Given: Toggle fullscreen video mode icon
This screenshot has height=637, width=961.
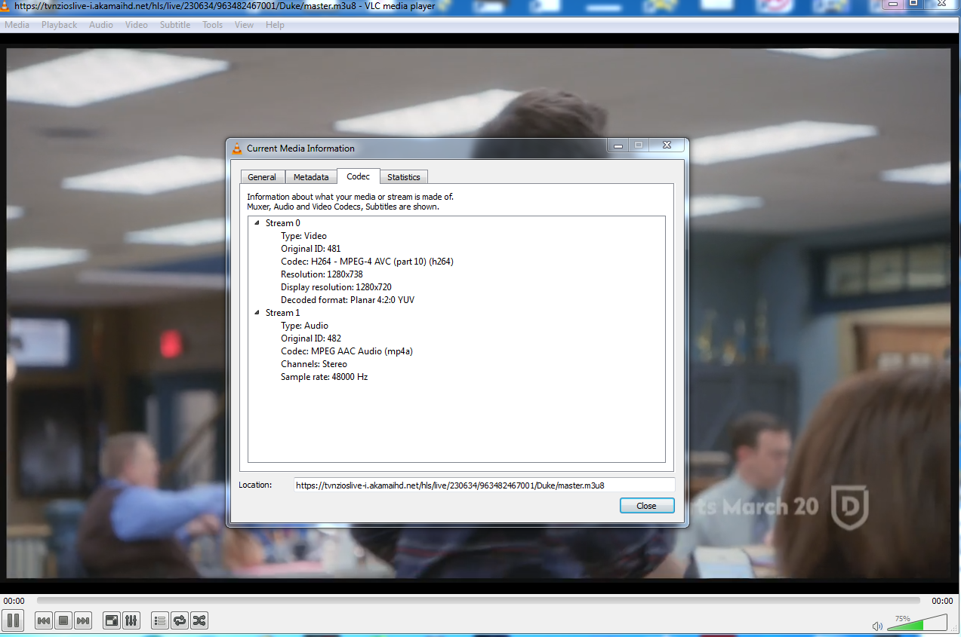Looking at the screenshot, I should click(112, 620).
